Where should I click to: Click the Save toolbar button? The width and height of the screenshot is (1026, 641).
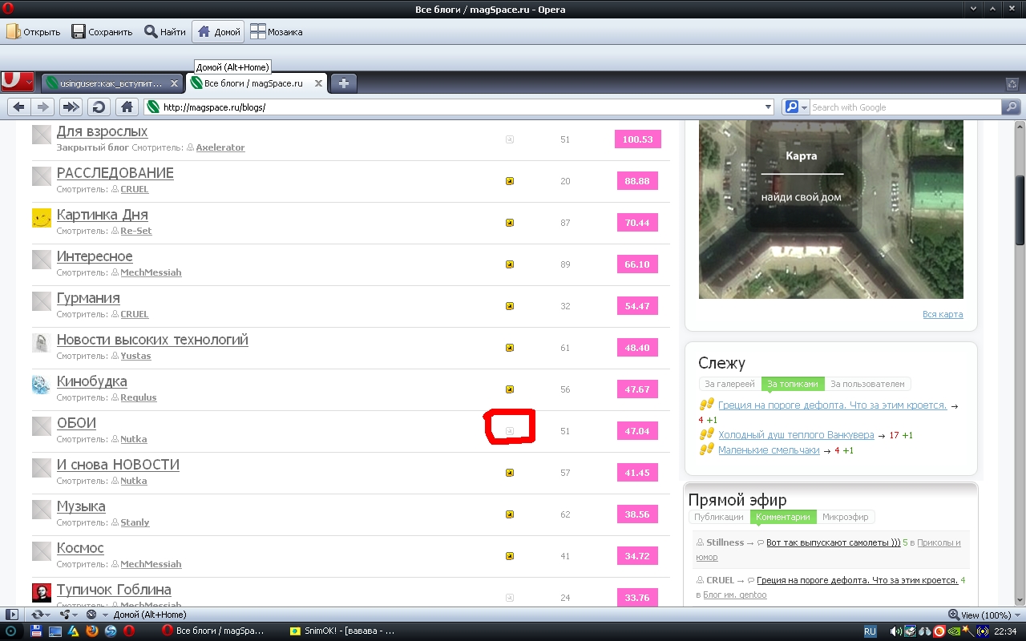pos(102,32)
